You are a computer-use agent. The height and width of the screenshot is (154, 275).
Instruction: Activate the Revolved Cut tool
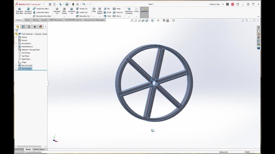click(x=72, y=11)
